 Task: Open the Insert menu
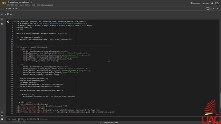[x=21, y=5]
